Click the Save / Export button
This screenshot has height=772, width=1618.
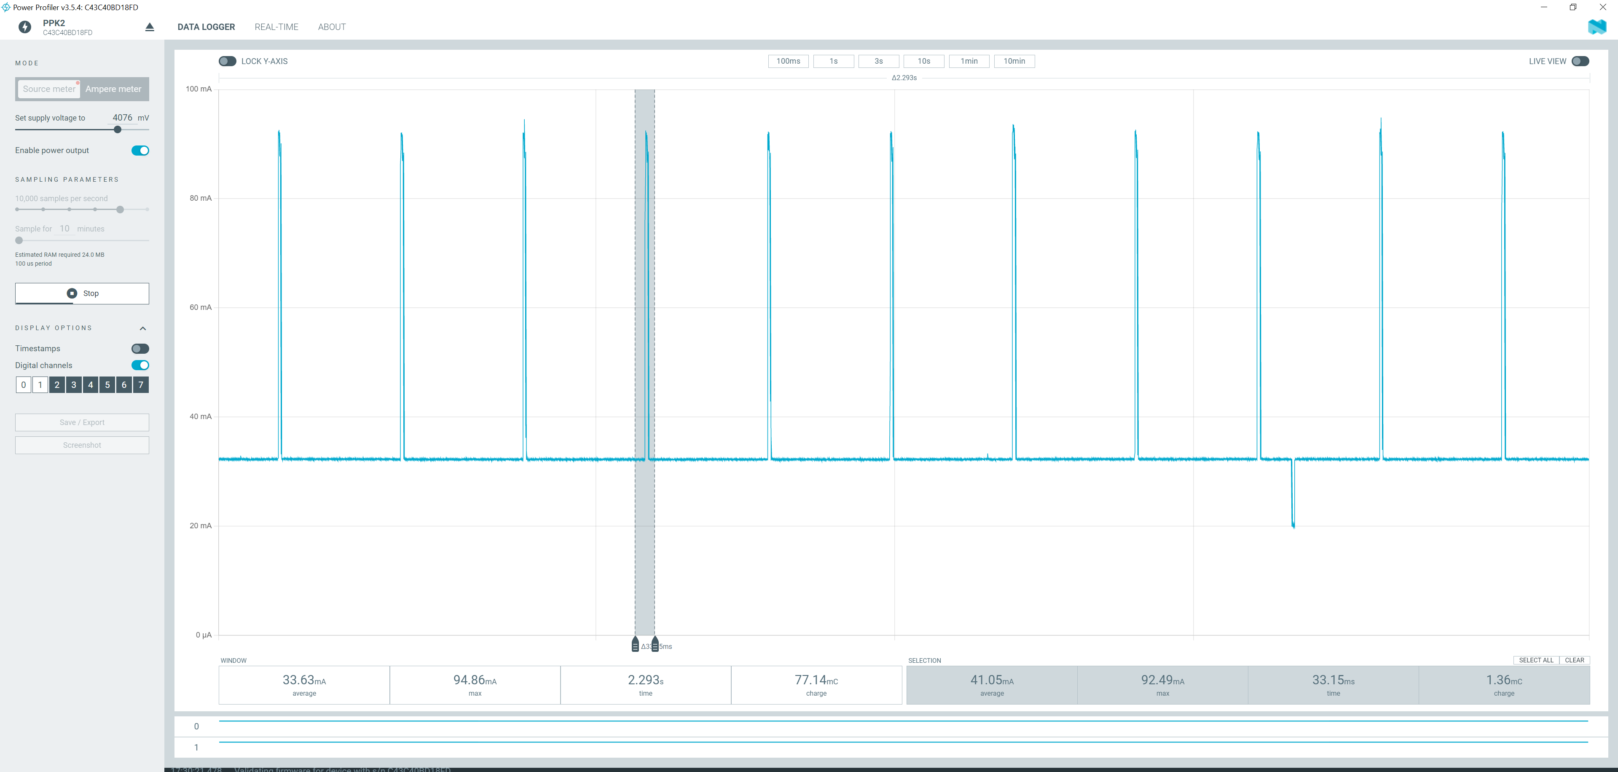82,422
